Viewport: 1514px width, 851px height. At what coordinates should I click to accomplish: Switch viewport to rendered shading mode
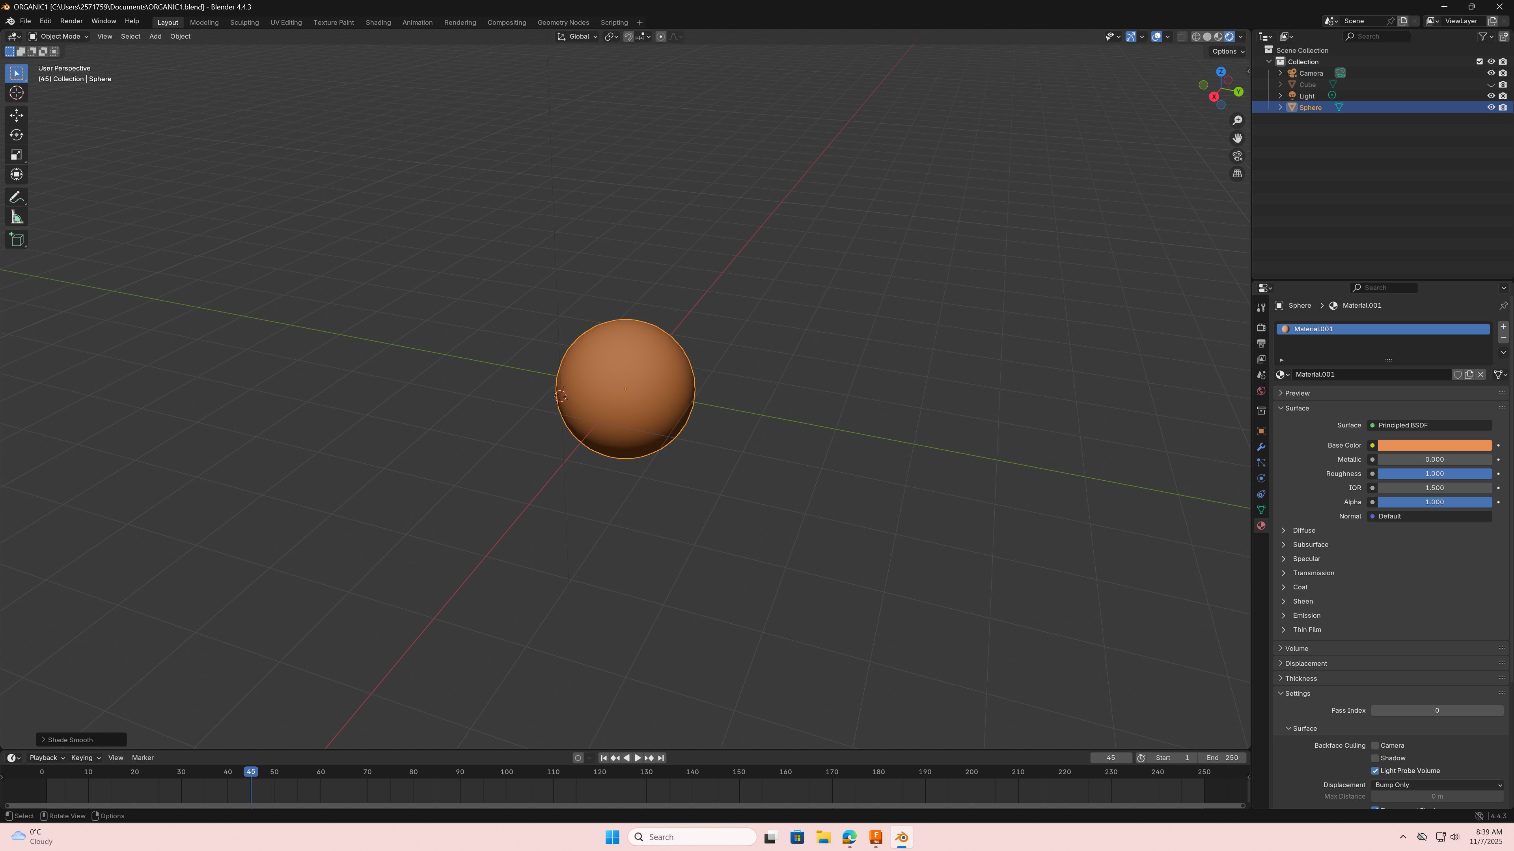point(1230,36)
